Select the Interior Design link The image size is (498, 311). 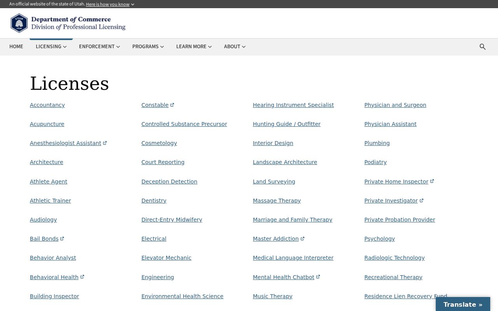click(273, 143)
